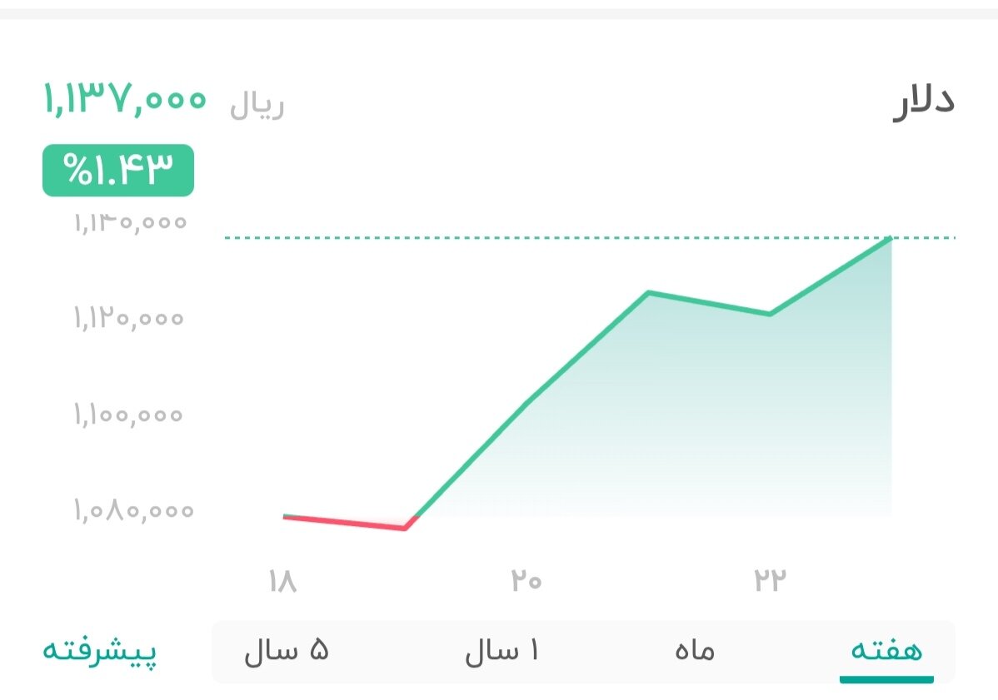This screenshot has height=700, width=998.
Task: Click the dotted reference line on the chart
Action: [x=500, y=239]
